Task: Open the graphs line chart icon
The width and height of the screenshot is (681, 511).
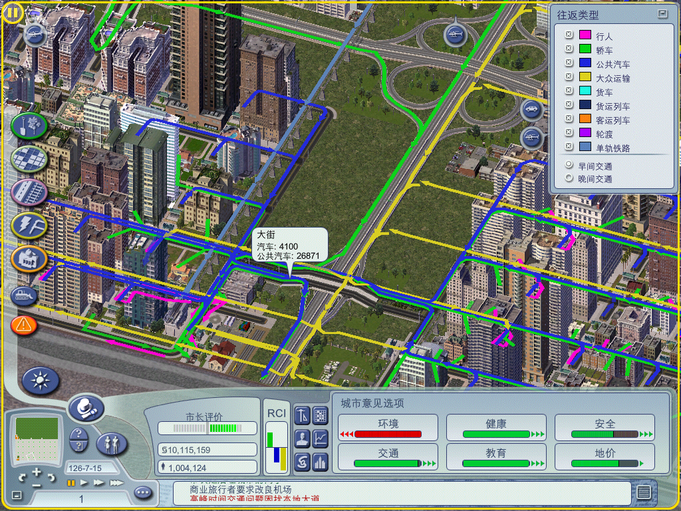Action: pyautogui.click(x=320, y=438)
